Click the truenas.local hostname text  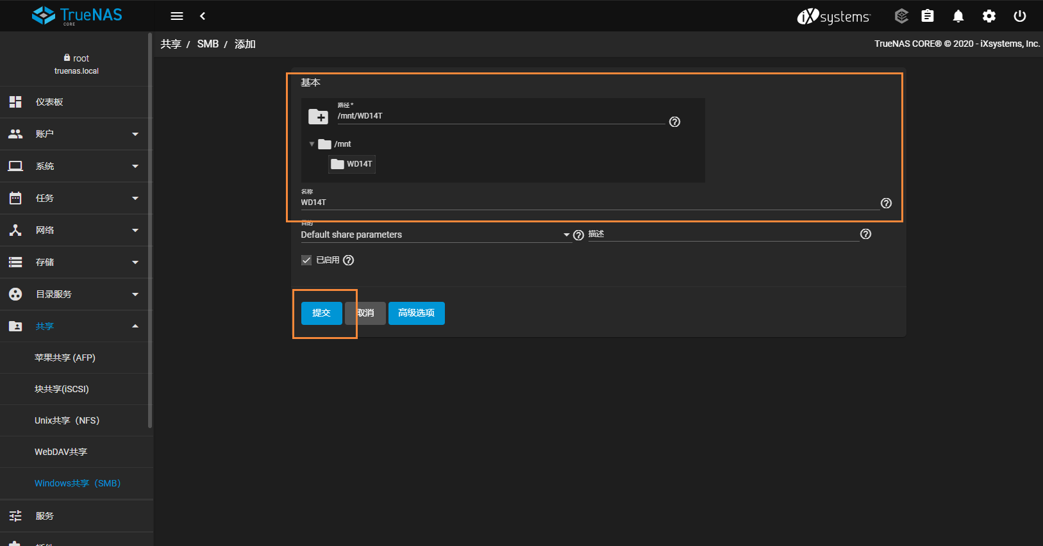coord(76,71)
